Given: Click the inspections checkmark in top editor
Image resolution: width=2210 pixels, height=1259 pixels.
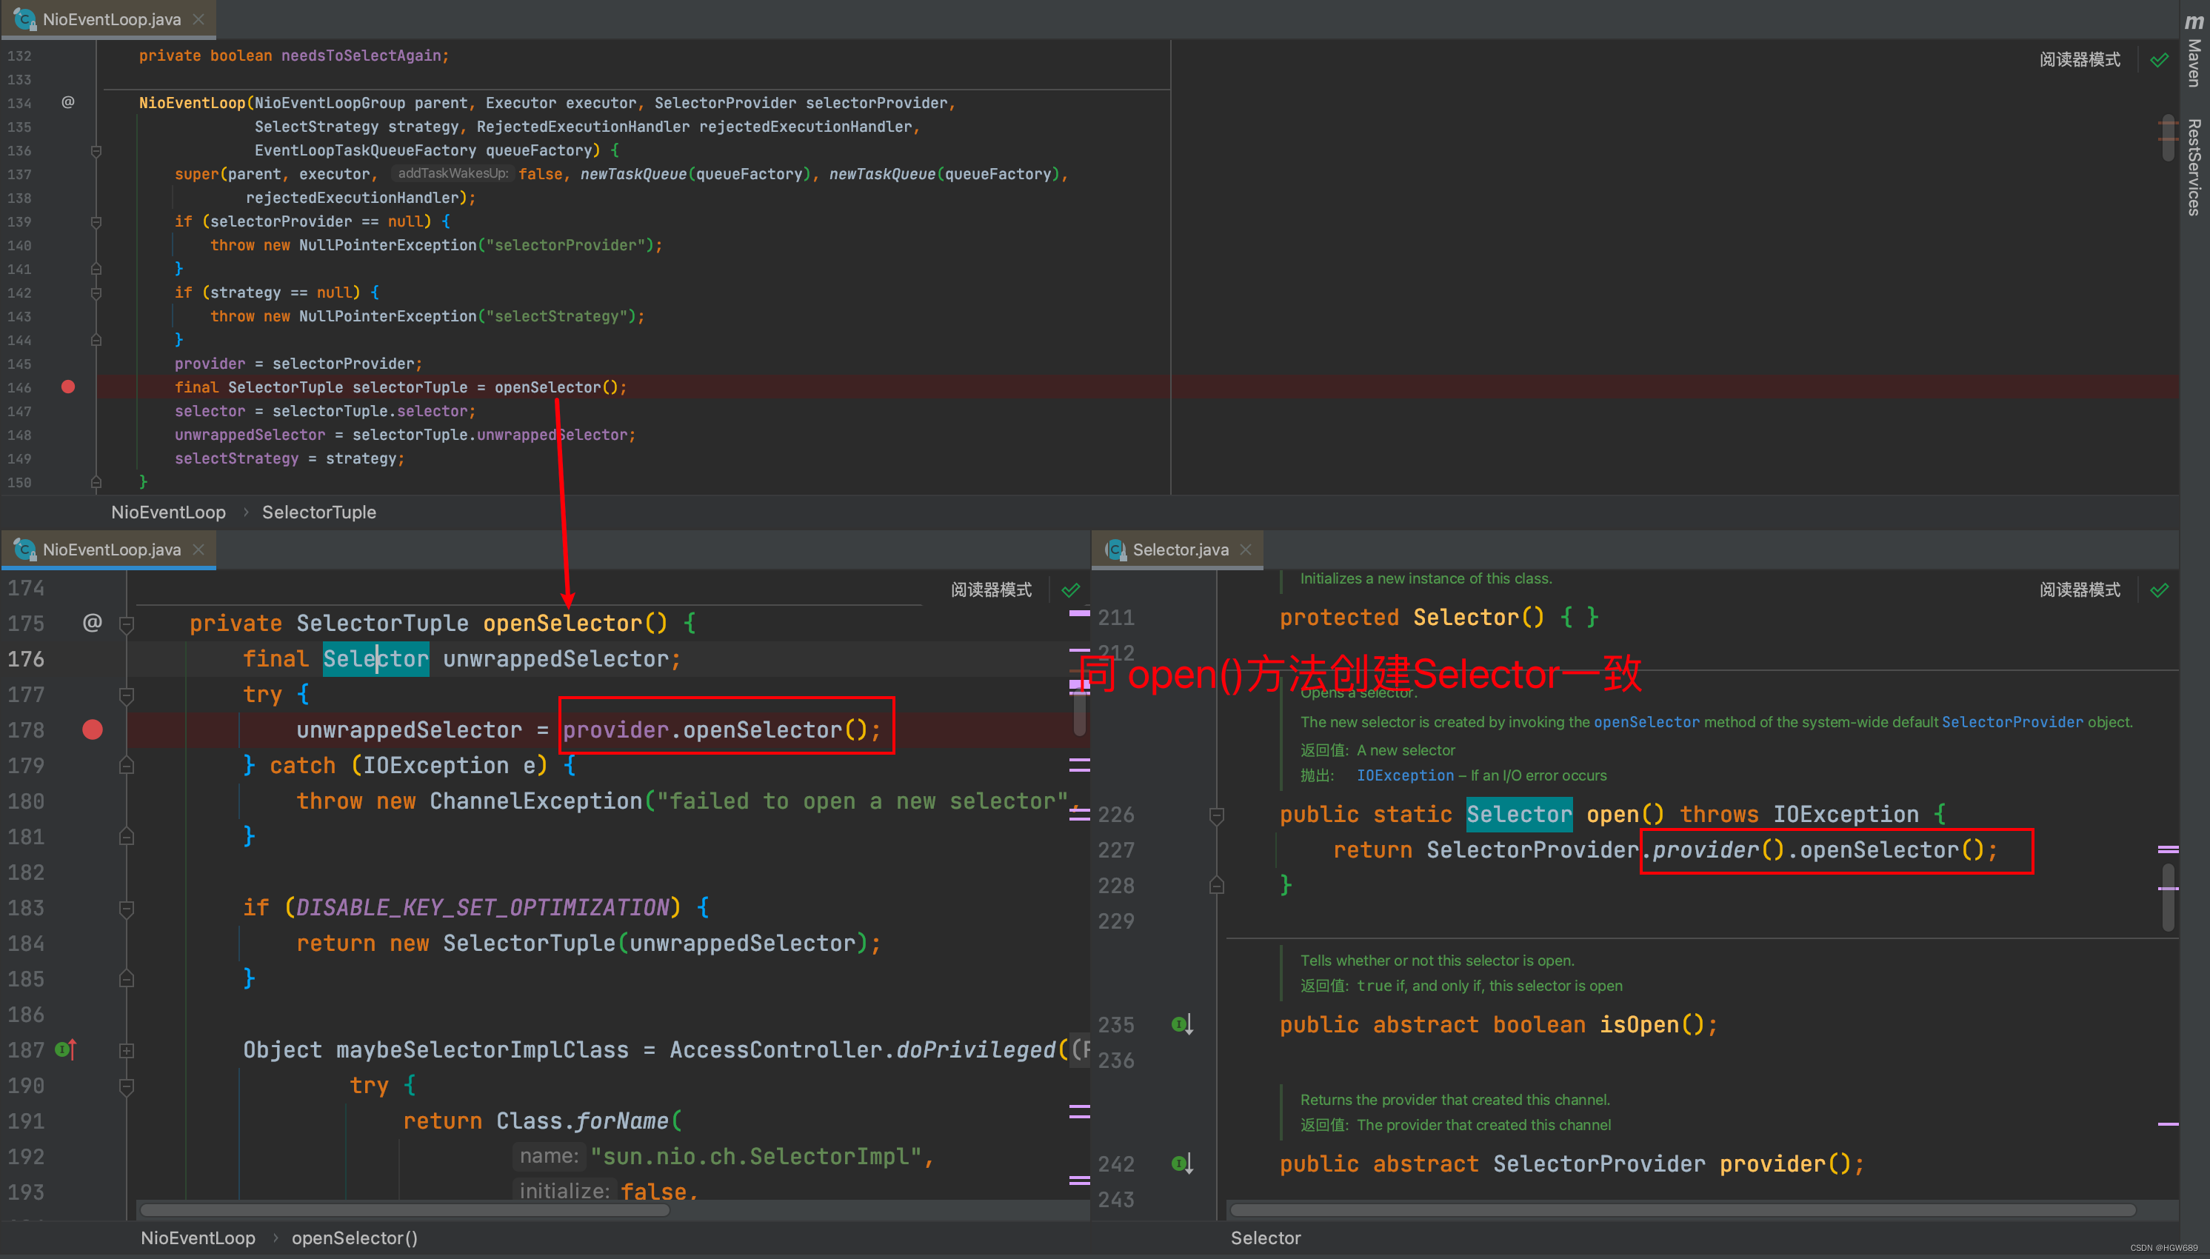Looking at the screenshot, I should pyautogui.click(x=2159, y=59).
